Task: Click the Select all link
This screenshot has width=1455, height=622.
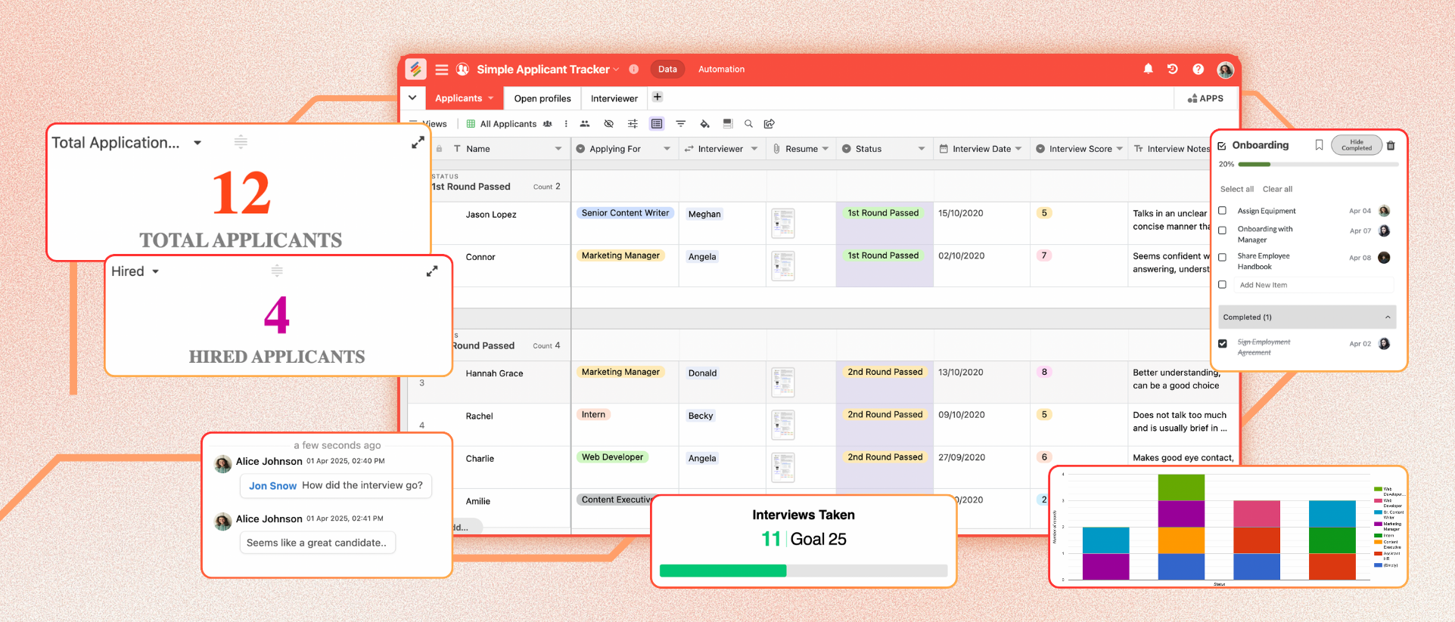Action: click(1236, 189)
